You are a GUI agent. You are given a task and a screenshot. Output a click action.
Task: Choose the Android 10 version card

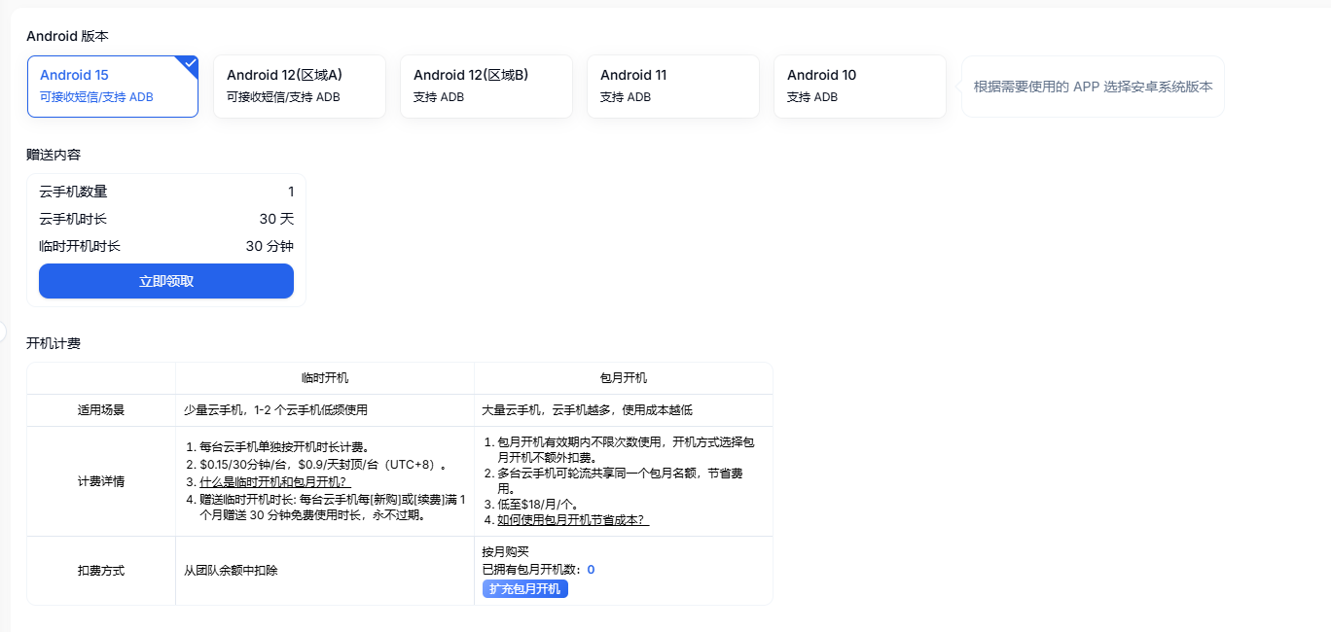tap(860, 86)
